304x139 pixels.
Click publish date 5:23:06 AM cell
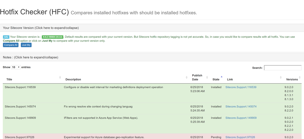[x=197, y=89]
